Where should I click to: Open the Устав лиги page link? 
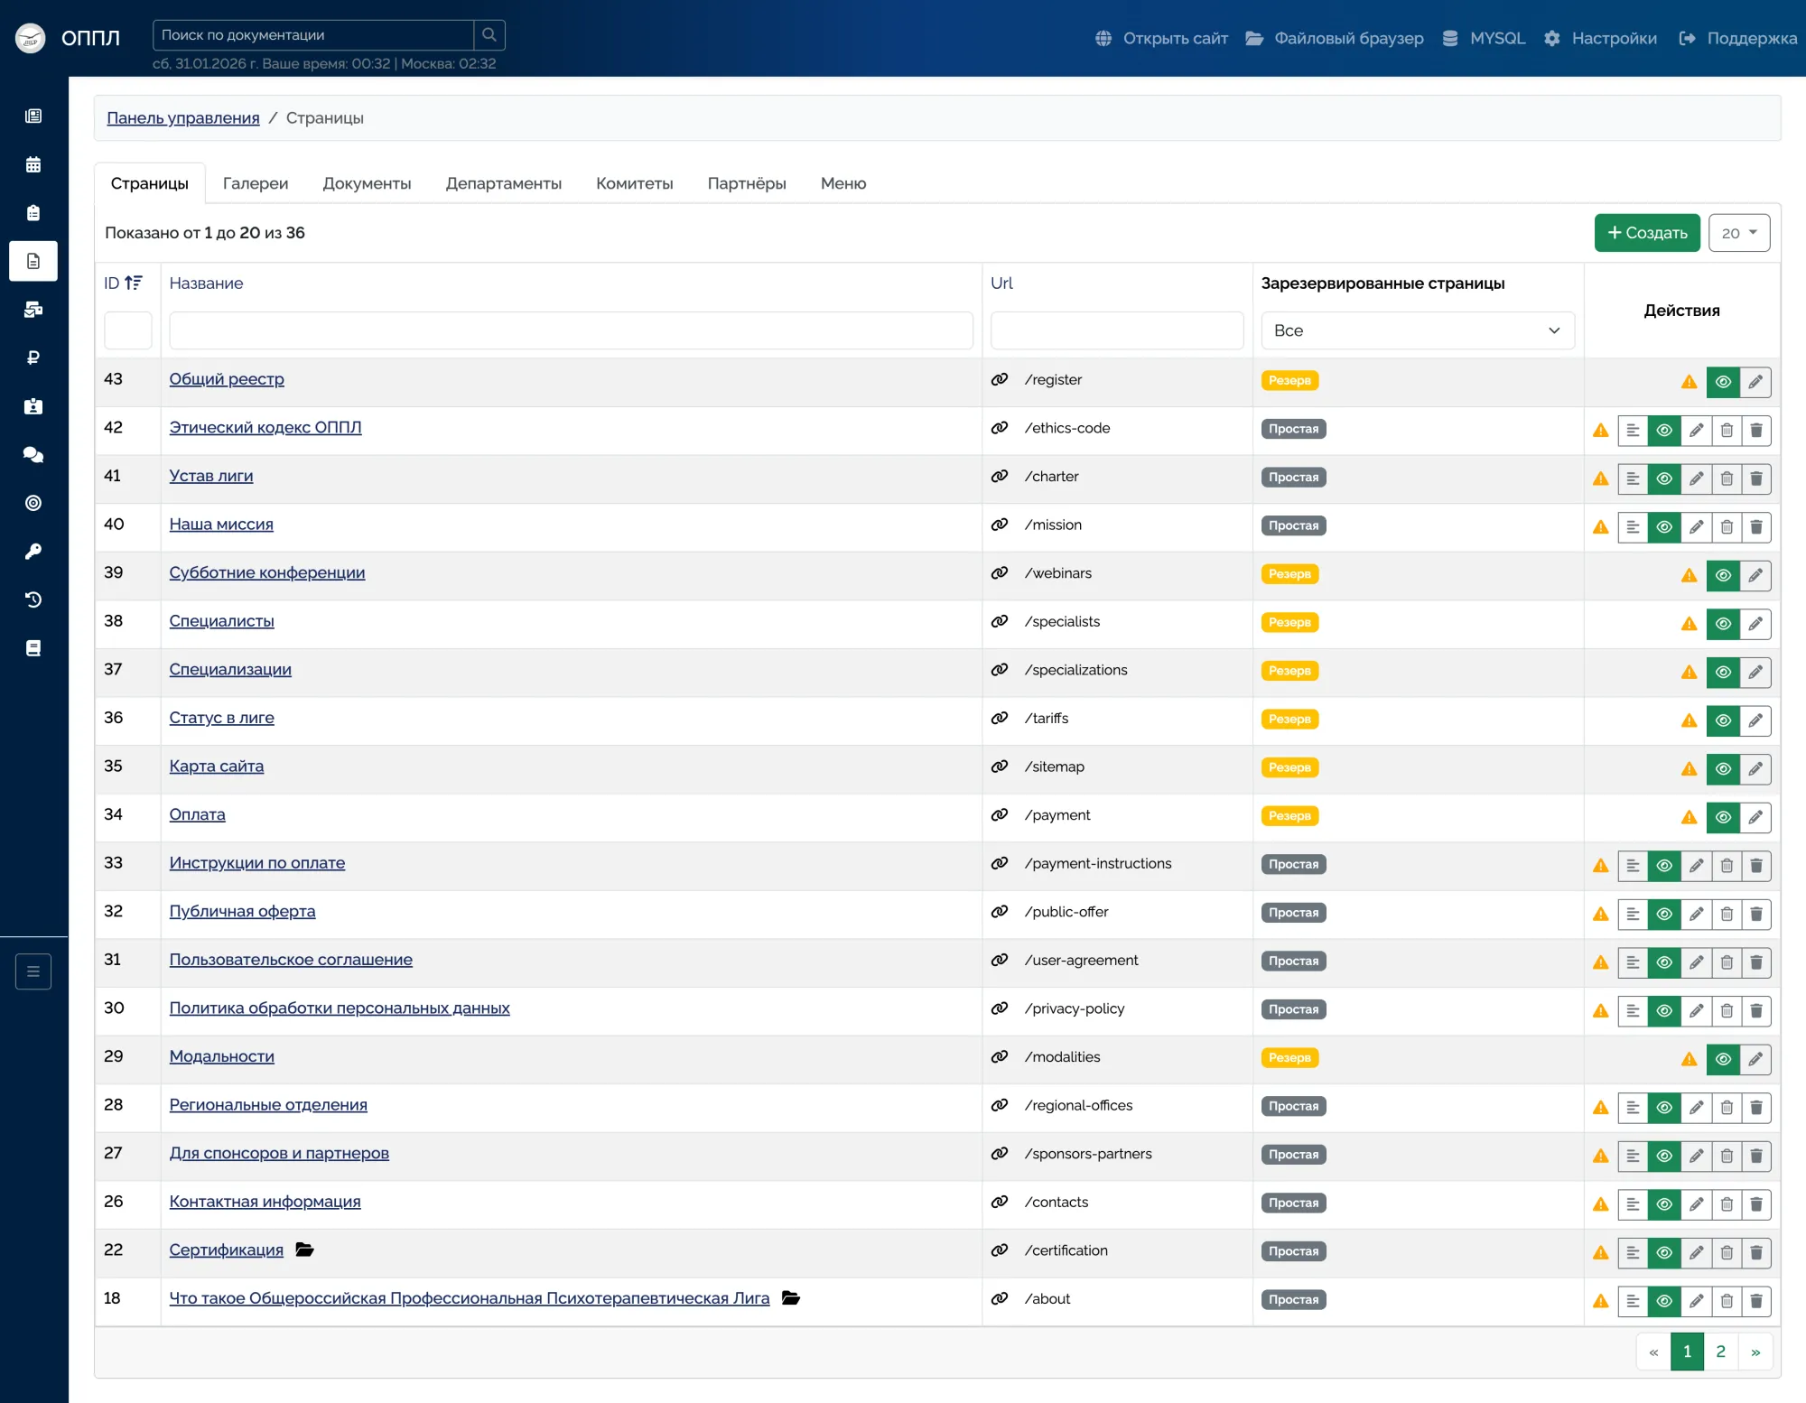coord(211,476)
